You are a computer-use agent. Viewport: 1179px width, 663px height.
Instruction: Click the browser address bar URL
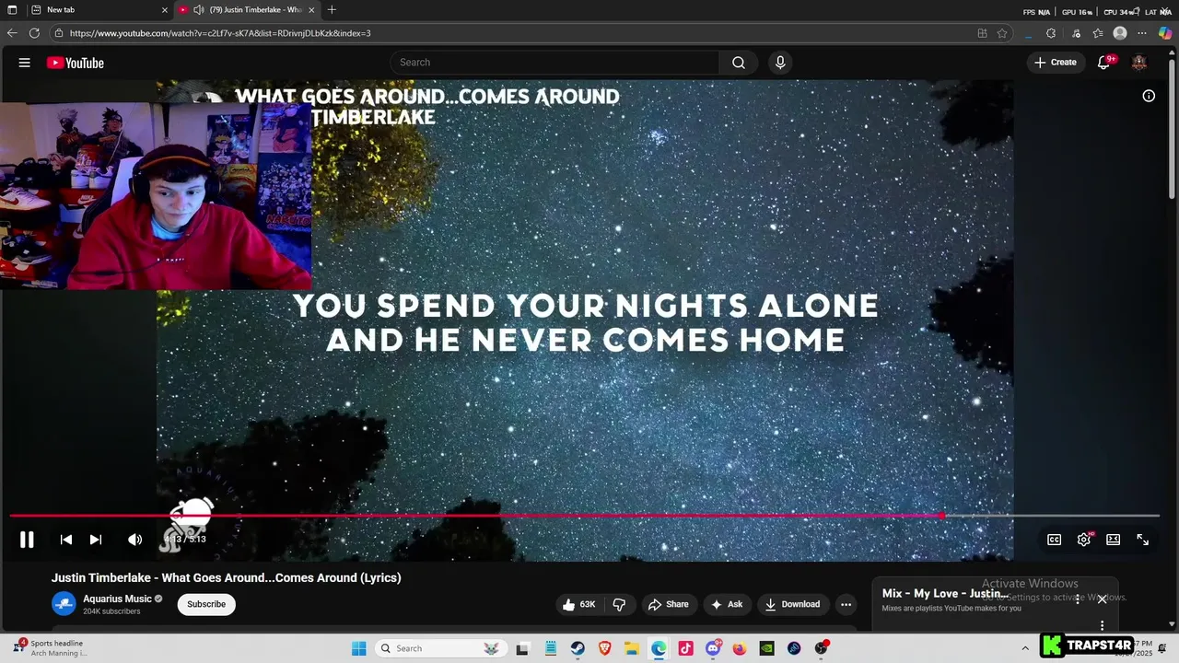tap(220, 33)
